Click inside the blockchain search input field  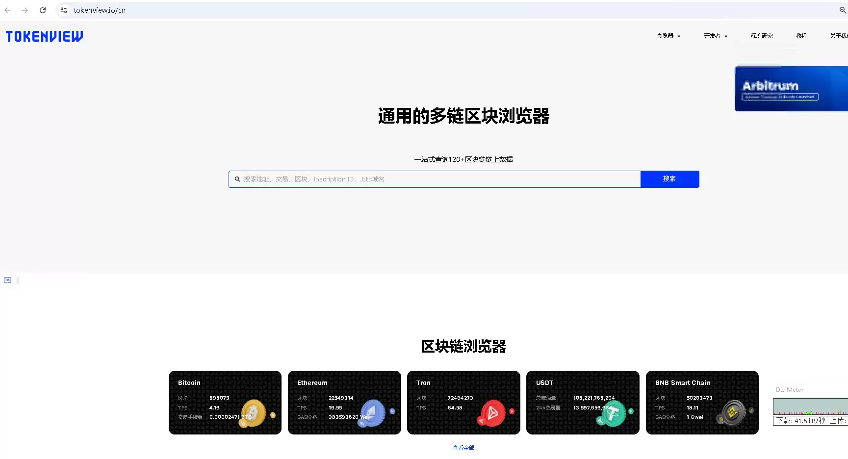[x=432, y=179]
